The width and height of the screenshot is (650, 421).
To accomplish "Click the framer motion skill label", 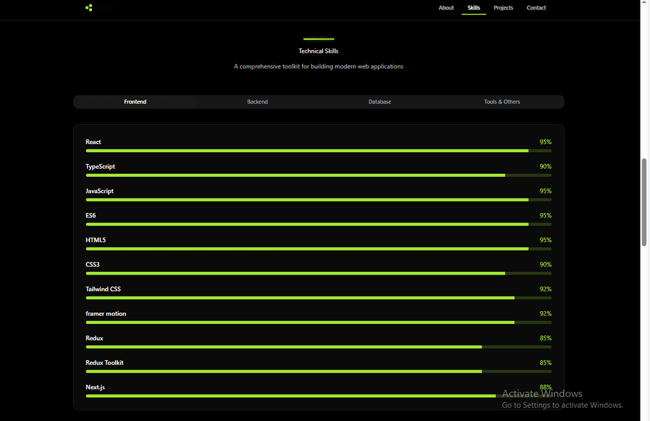I will (106, 314).
